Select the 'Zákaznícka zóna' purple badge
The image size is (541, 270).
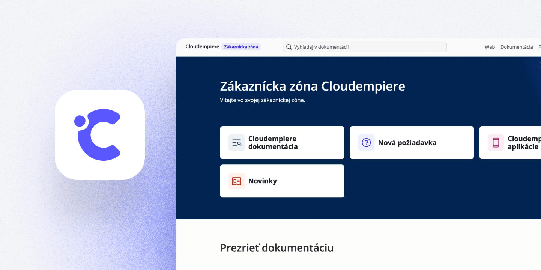(241, 47)
